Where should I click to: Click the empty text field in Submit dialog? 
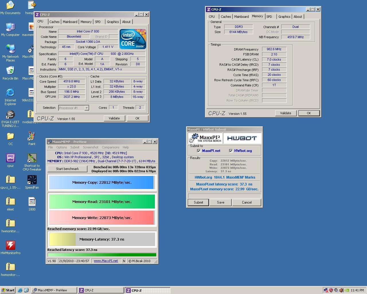[225, 196]
